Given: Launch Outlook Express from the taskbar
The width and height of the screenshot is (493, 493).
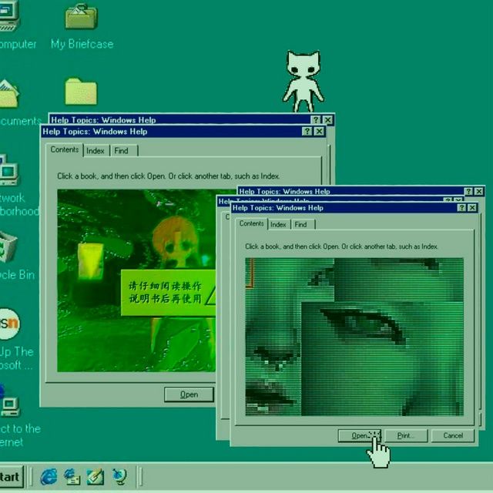Looking at the screenshot, I should [72, 475].
